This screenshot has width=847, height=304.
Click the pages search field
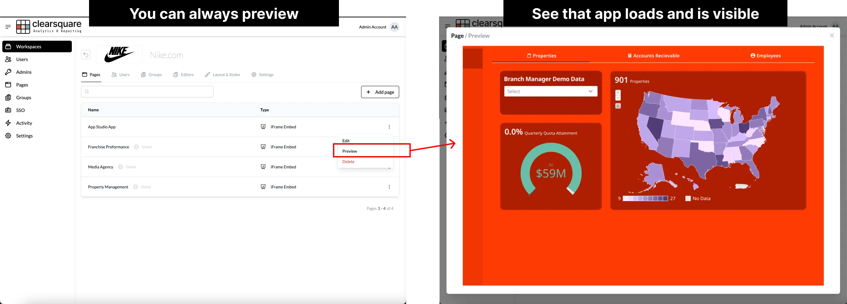pos(147,92)
